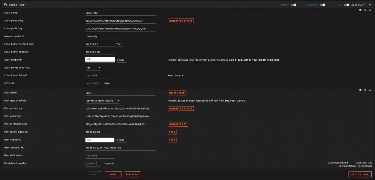Click the 'MTU size:' label

(x=10, y=83)
